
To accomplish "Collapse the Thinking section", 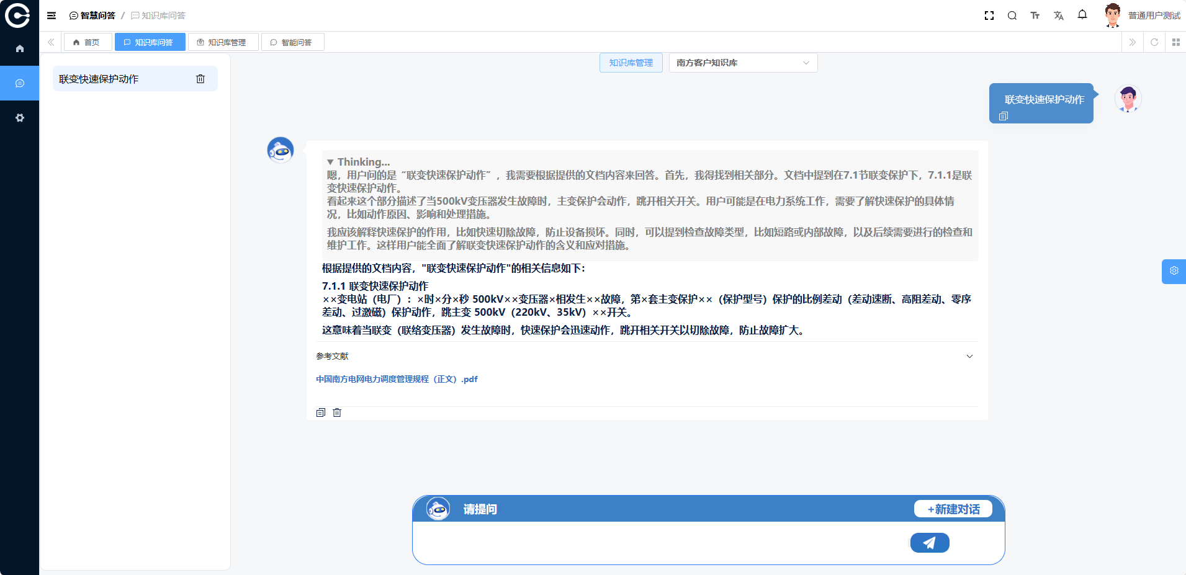I will click(x=330, y=162).
